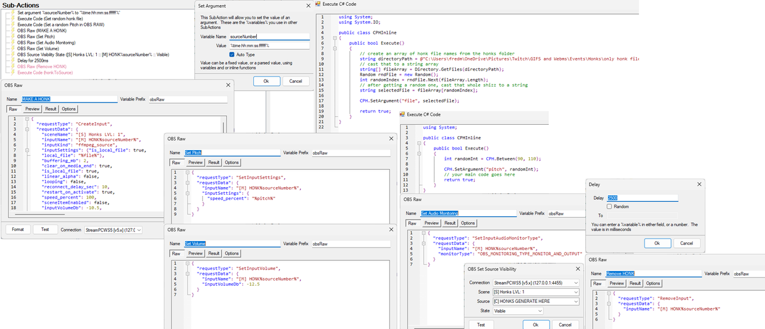Collapse inputSettings fold in Set Pitch code

(x=187, y=193)
